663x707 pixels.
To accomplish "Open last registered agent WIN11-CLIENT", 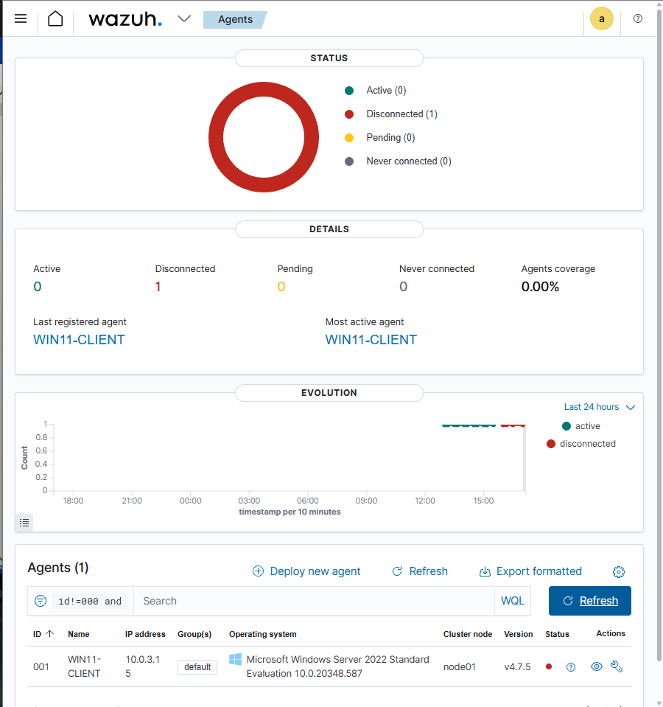I will [79, 340].
